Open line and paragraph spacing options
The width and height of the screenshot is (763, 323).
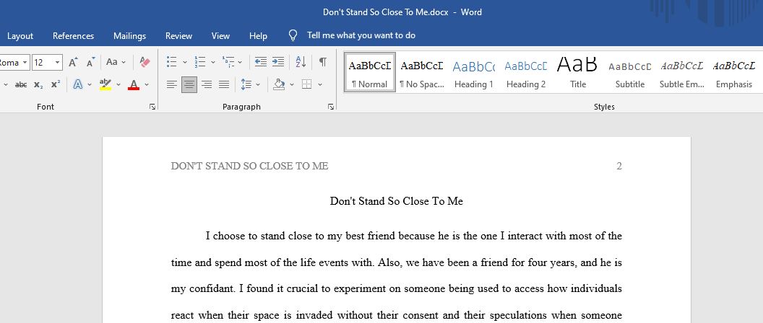point(246,84)
